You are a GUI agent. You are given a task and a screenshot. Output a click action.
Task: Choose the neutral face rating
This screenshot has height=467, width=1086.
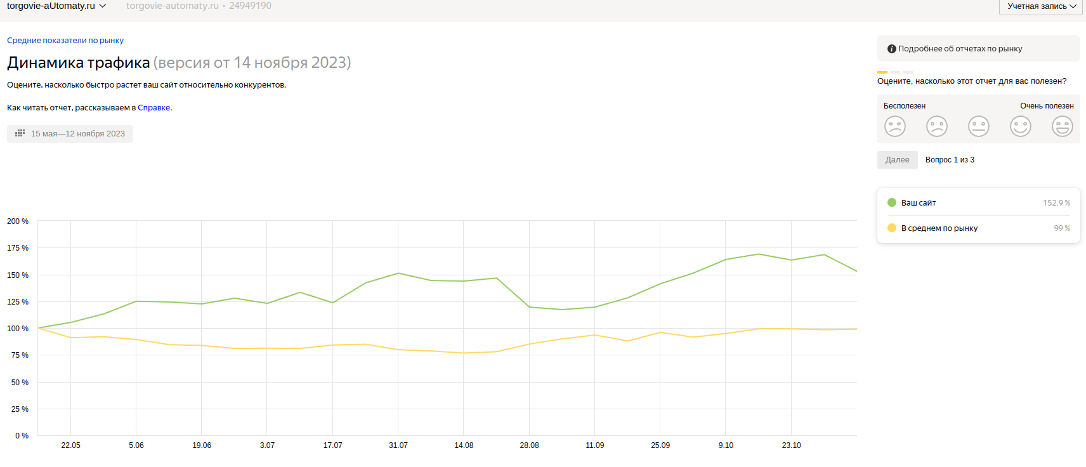point(979,126)
